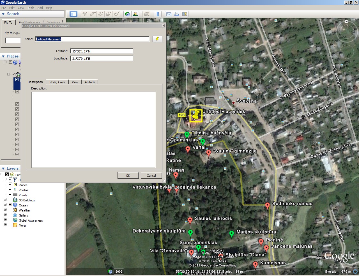The image size is (359, 276).
Task: Open the planet switcher icon
Action: pyautogui.click(x=146, y=14)
